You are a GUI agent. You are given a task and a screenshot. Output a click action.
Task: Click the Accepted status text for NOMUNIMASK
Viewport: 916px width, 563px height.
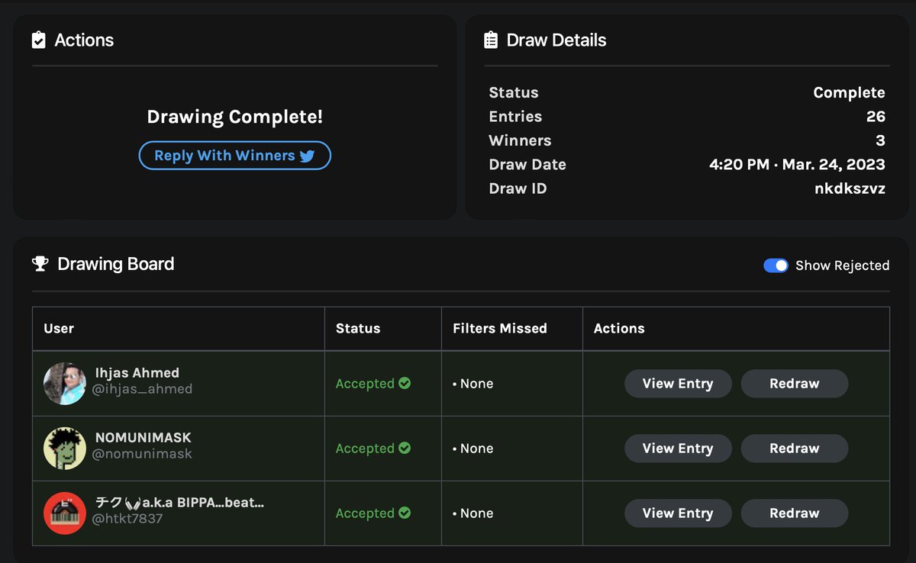point(365,449)
